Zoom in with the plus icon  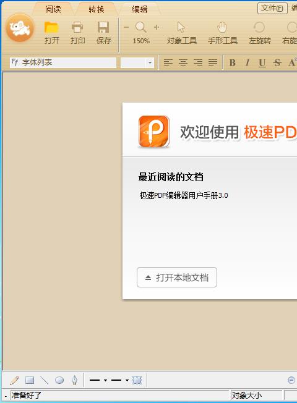point(156,27)
